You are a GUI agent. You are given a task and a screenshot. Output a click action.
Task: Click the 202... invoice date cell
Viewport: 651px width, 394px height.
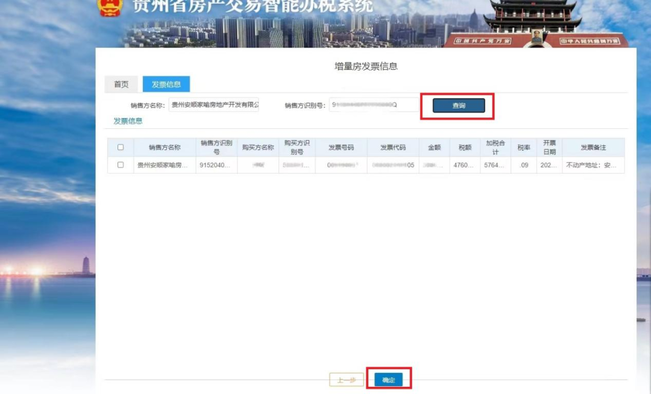tap(550, 165)
